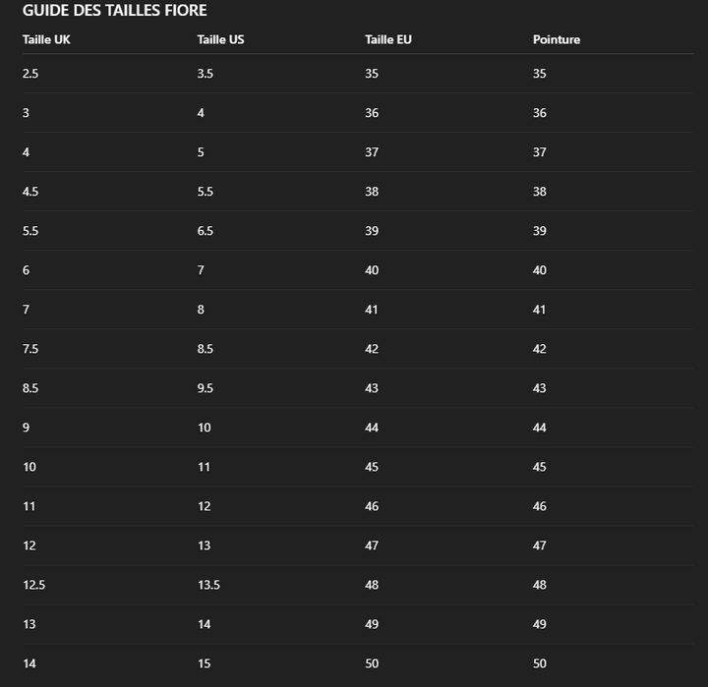708x687 pixels.
Task: Click 40 in the Taille EU column
Action: point(372,270)
